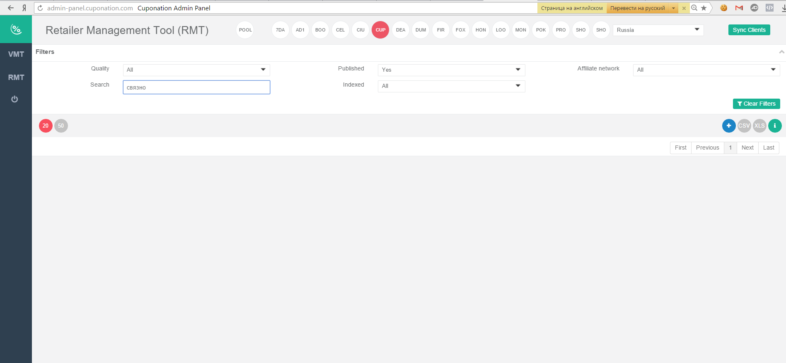Select the LOO client circle
Image resolution: width=786 pixels, height=363 pixels.
click(x=501, y=30)
